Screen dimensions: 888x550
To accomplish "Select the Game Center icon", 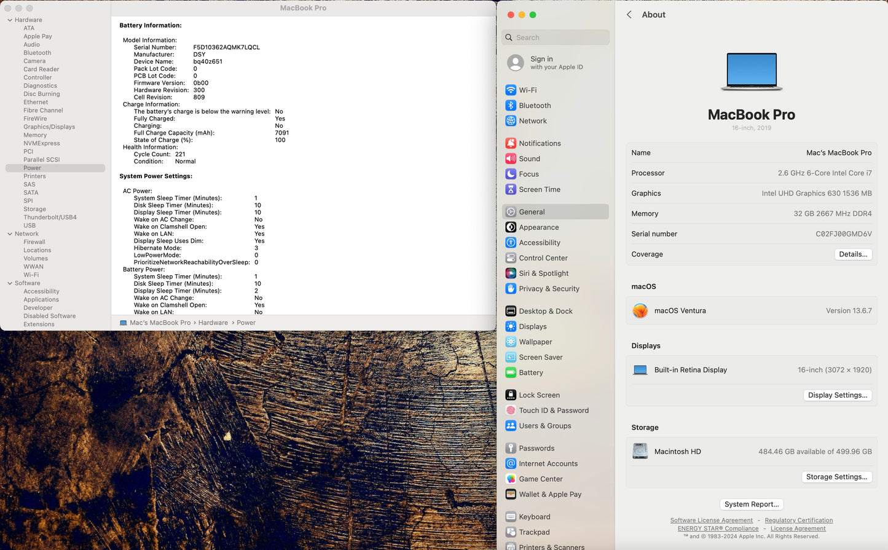I will [511, 479].
